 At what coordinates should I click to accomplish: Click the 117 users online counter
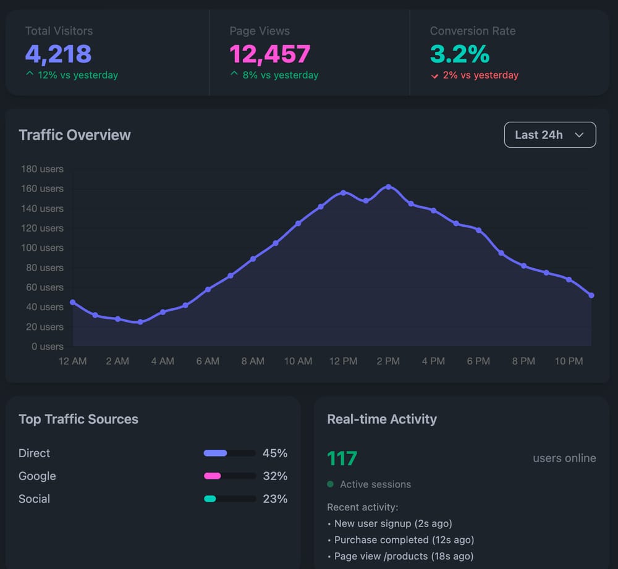[342, 458]
